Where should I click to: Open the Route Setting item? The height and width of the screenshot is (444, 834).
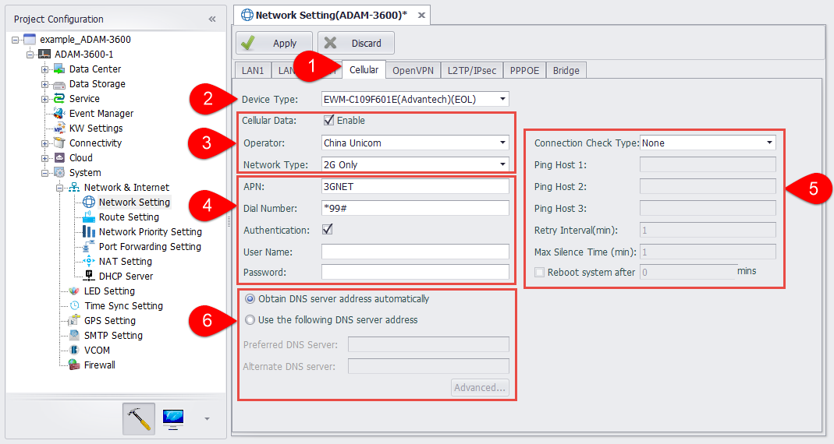tap(128, 217)
